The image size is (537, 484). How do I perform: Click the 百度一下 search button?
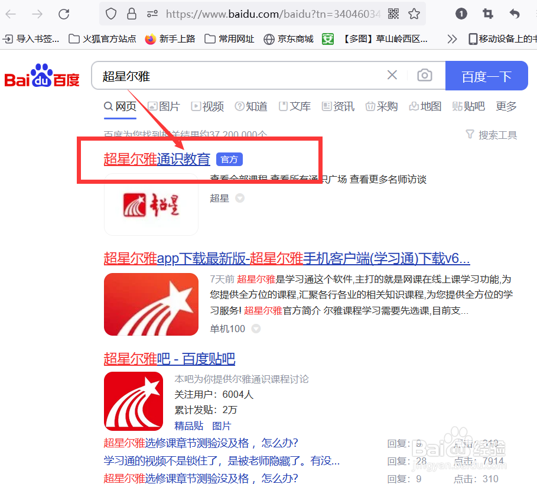point(486,76)
